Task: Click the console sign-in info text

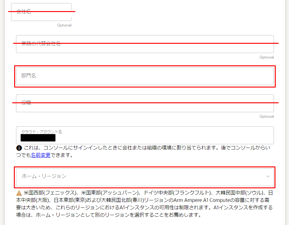Action: pyautogui.click(x=144, y=151)
